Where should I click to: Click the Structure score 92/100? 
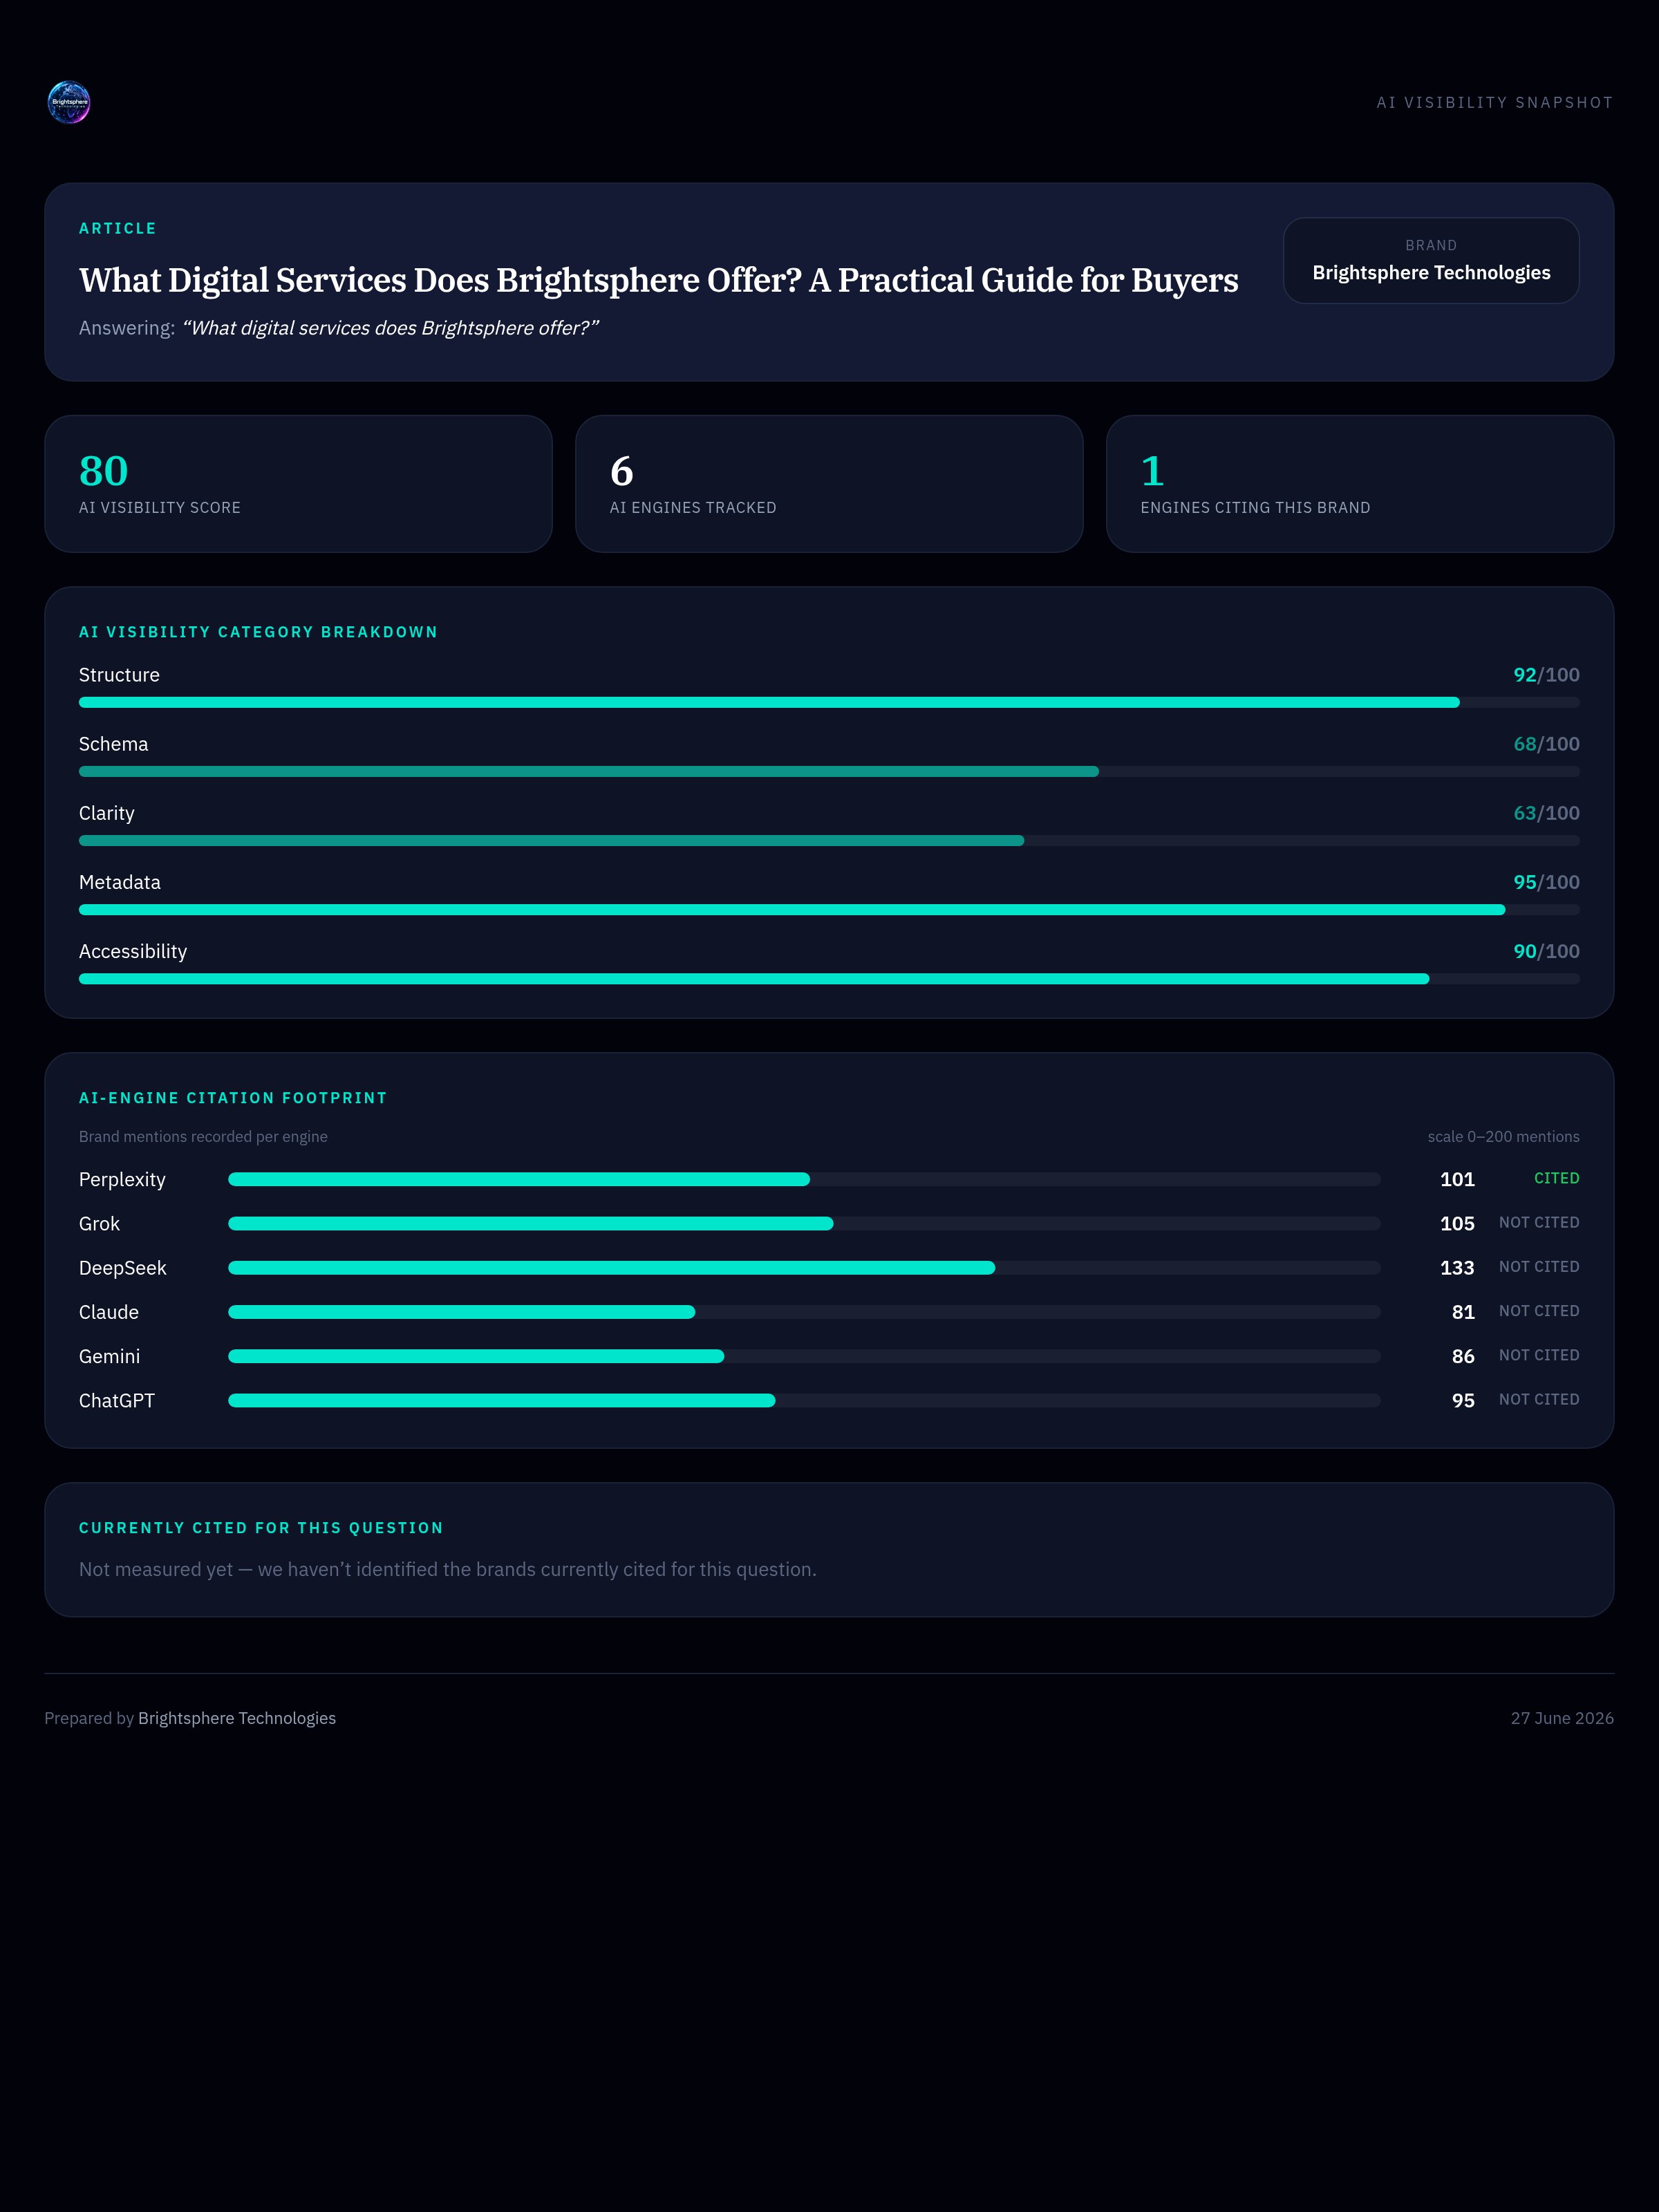click(x=1546, y=675)
